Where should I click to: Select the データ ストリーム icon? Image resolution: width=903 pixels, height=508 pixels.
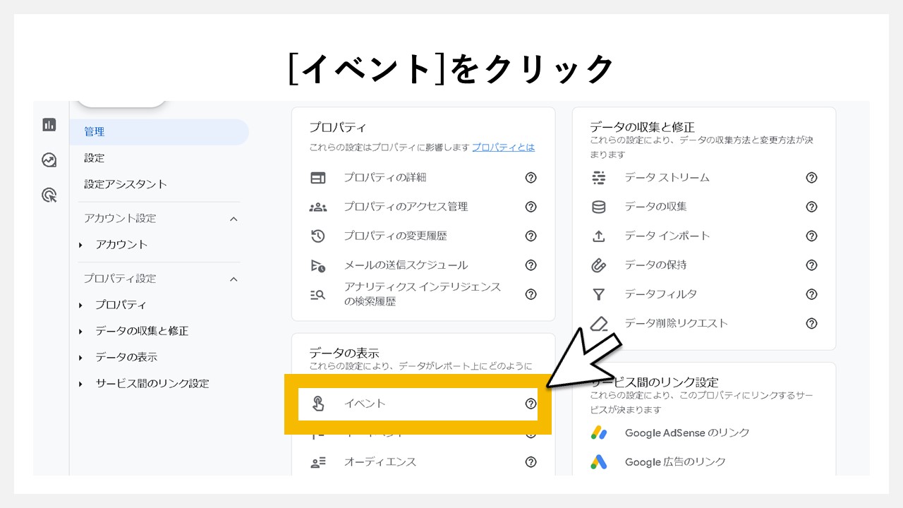(599, 177)
